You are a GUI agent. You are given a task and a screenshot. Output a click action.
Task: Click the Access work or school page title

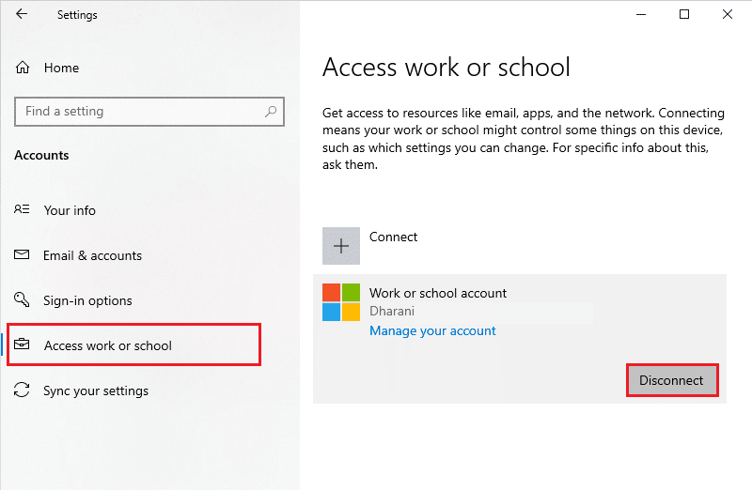click(x=446, y=67)
